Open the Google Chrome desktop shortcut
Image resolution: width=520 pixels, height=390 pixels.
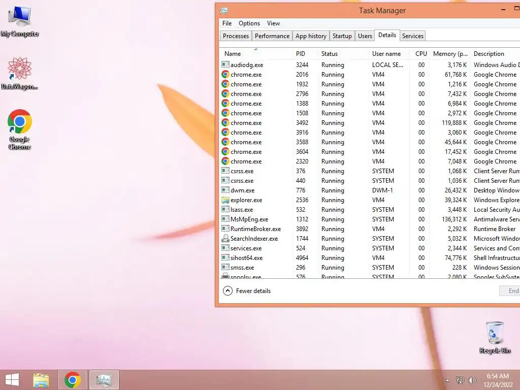pyautogui.click(x=20, y=129)
